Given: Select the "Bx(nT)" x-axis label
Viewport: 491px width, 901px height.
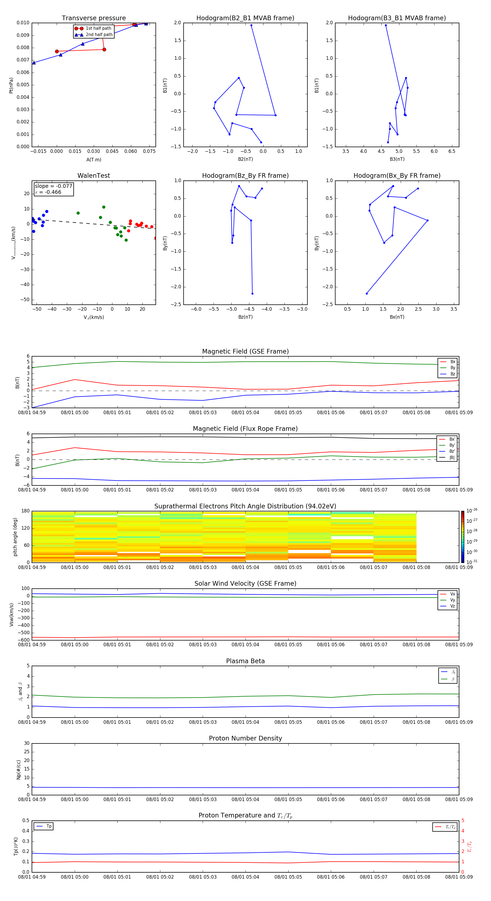Looking at the screenshot, I should pos(397,317).
